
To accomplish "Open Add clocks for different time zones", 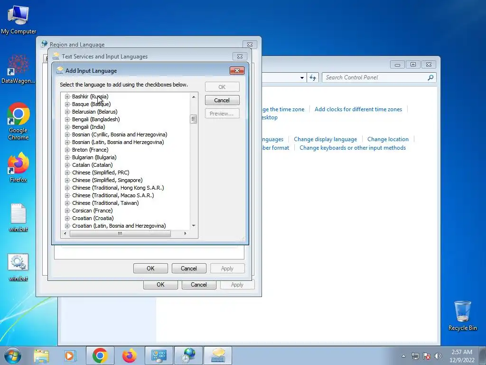I will click(x=358, y=109).
